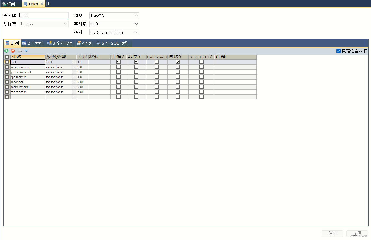Viewport: 371px width, 240px height.
Task: Move the selected column up with arrow icon
Action: 19,51
